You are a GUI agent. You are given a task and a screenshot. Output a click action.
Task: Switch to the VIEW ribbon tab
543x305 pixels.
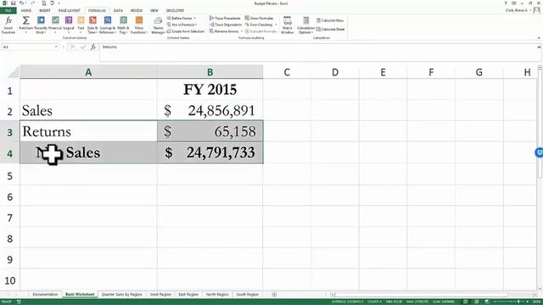point(154,11)
